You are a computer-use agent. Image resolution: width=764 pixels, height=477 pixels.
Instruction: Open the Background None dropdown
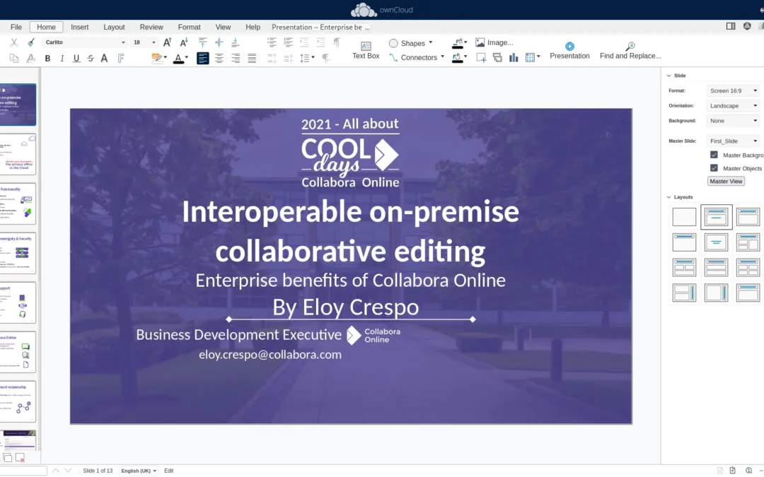pyautogui.click(x=734, y=121)
